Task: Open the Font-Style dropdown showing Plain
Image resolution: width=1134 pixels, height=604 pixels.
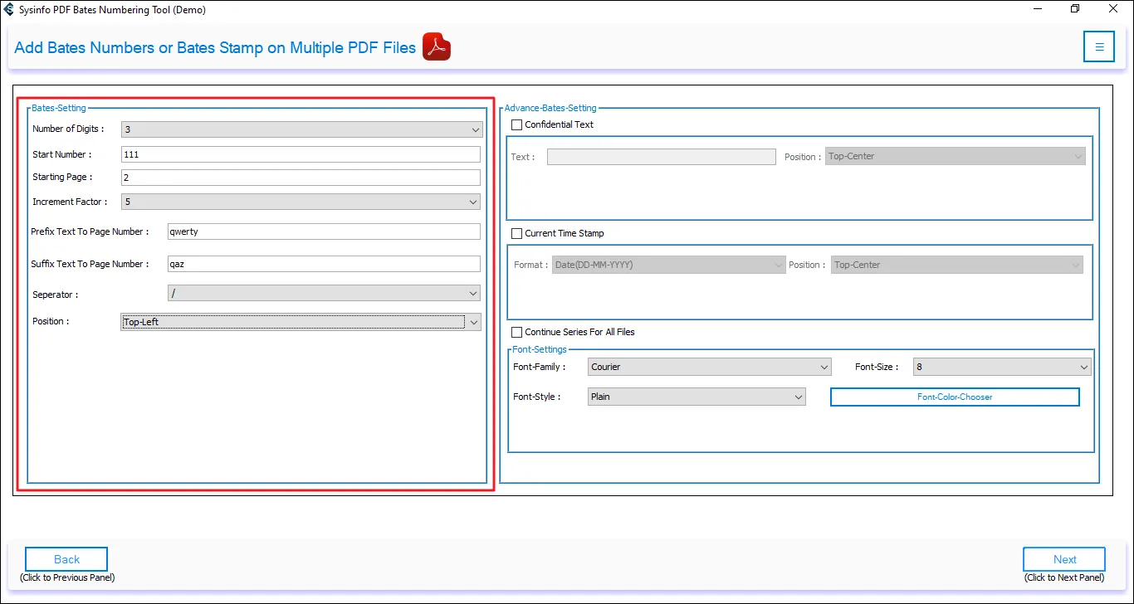Action: pos(696,397)
